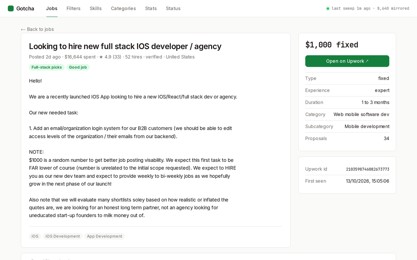The width and height of the screenshot is (417, 260).
Task: Click the job title heading
Action: (x=125, y=46)
